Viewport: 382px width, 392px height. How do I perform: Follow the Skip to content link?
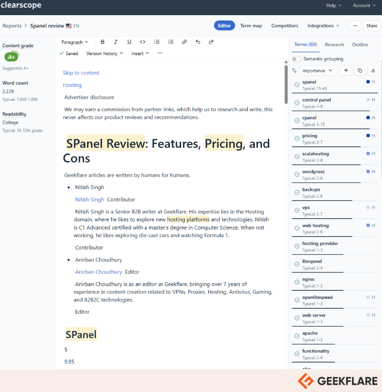tap(81, 73)
